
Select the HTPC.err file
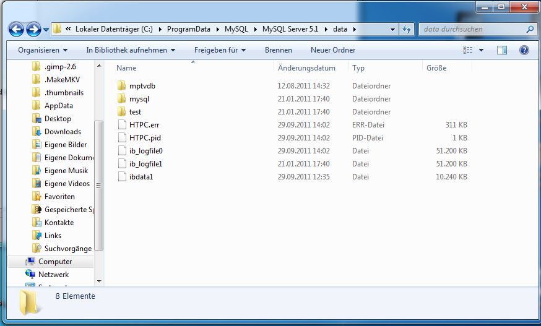(x=144, y=125)
